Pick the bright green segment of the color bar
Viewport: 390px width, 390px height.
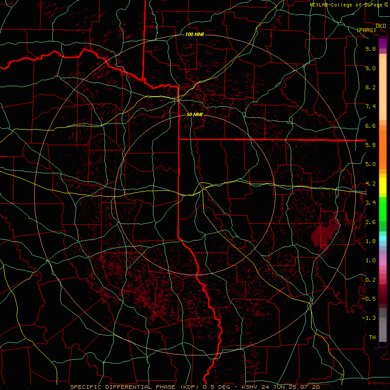click(383, 209)
